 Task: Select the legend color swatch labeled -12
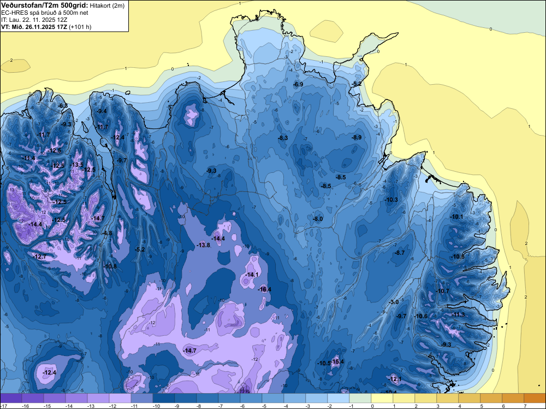[120, 398]
